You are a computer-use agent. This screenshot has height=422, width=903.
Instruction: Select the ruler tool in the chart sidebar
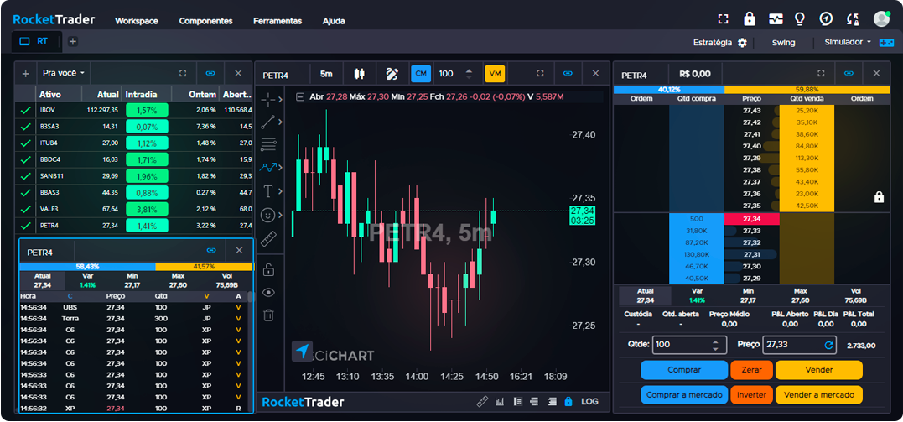click(269, 238)
